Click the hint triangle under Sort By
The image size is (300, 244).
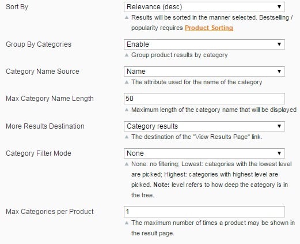(127, 17)
